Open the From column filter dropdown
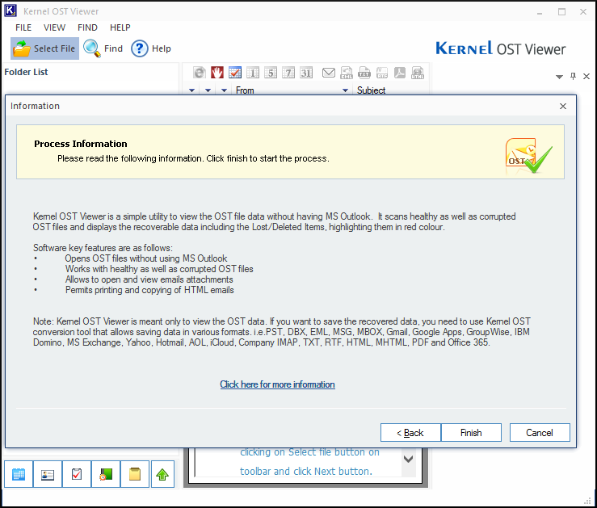 pyautogui.click(x=345, y=90)
